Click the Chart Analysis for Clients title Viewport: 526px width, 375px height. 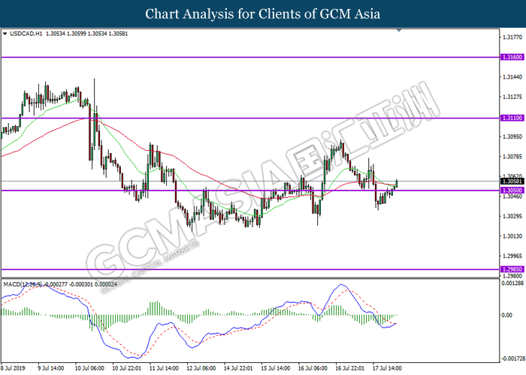(x=263, y=13)
